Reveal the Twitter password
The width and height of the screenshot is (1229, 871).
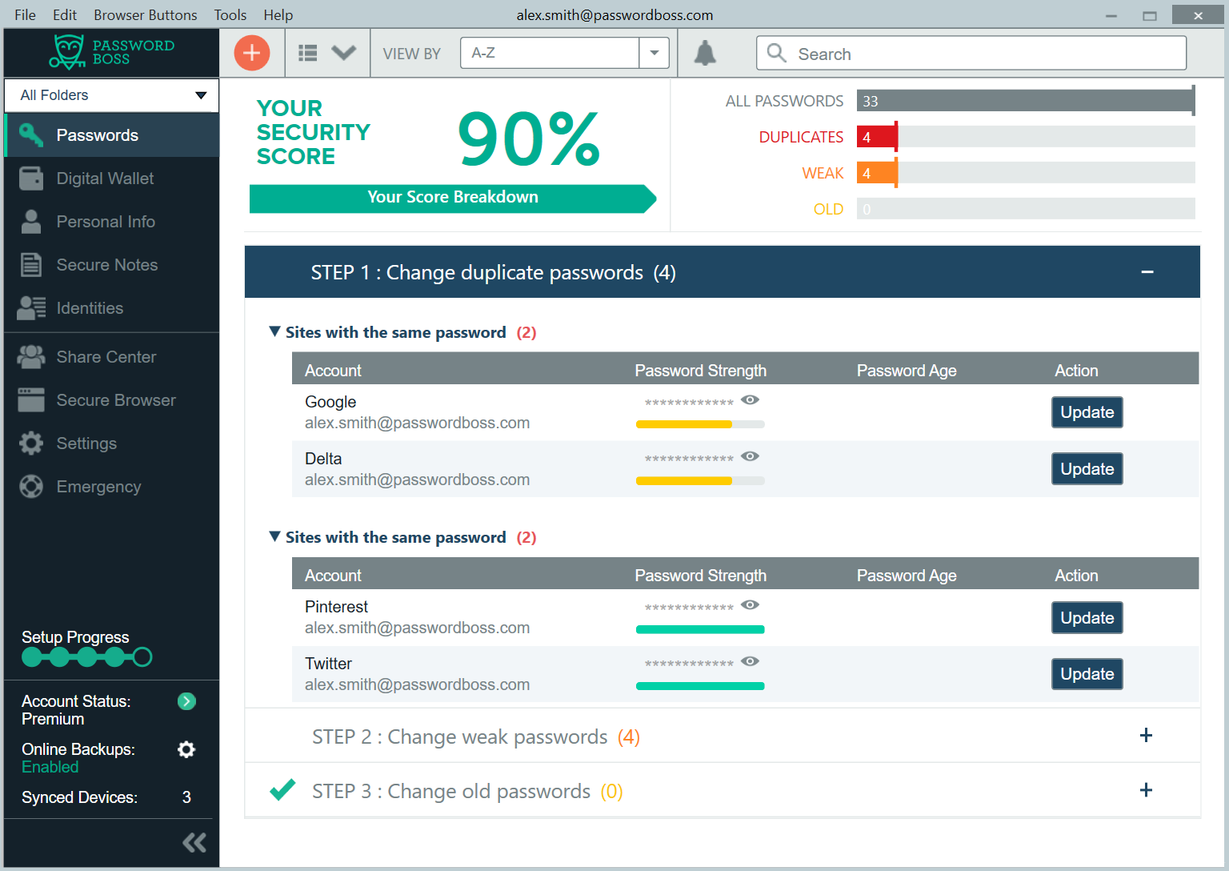(750, 661)
